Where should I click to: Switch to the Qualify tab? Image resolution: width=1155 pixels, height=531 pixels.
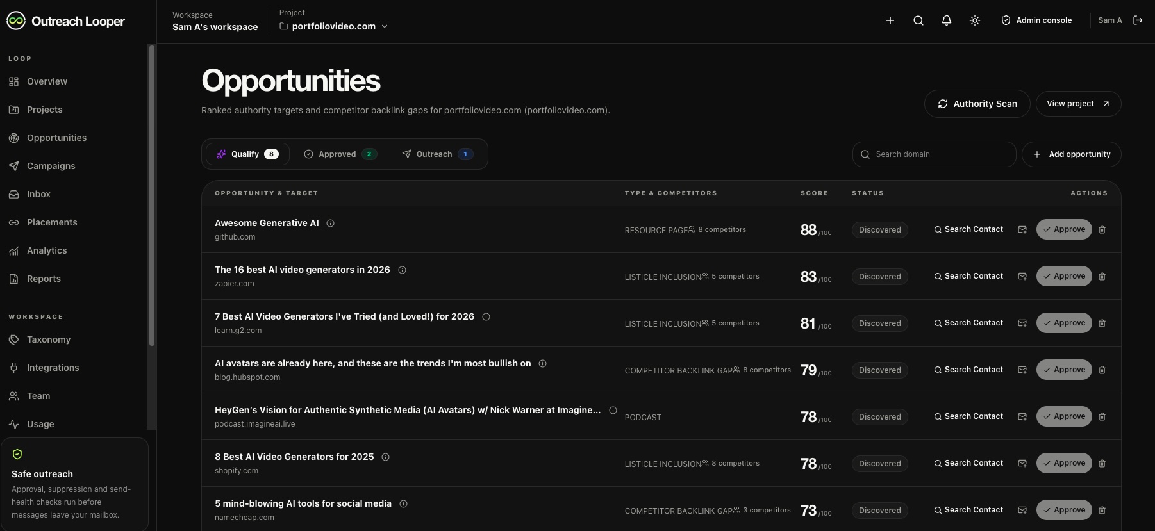[247, 154]
